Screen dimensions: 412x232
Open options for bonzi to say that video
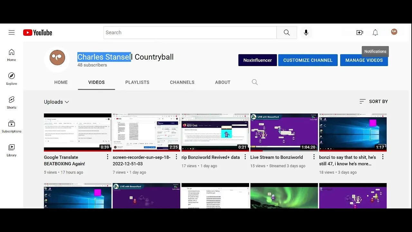383,157
